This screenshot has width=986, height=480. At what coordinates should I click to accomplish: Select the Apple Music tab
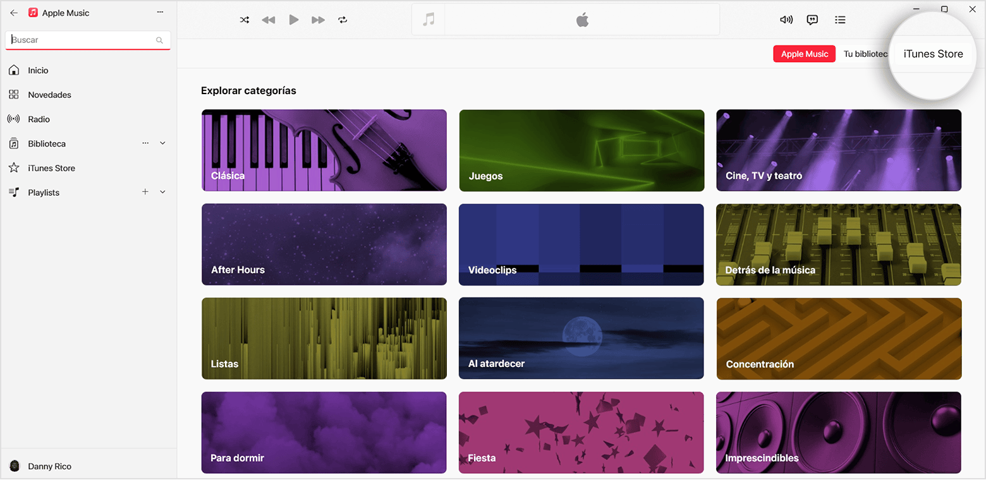pos(804,54)
